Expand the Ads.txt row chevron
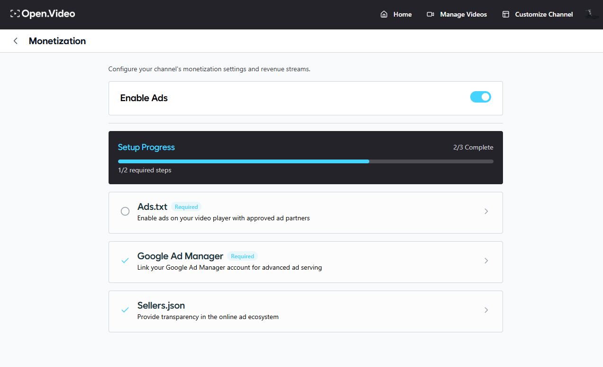The height and width of the screenshot is (367, 603). tap(486, 211)
